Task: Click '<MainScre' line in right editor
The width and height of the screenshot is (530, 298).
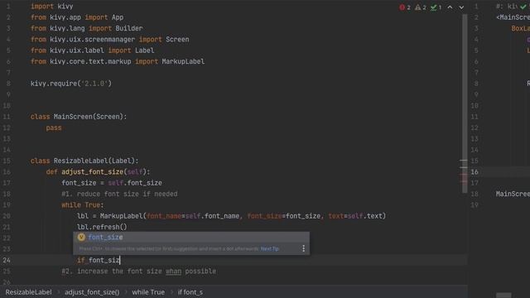Action: pos(513,17)
